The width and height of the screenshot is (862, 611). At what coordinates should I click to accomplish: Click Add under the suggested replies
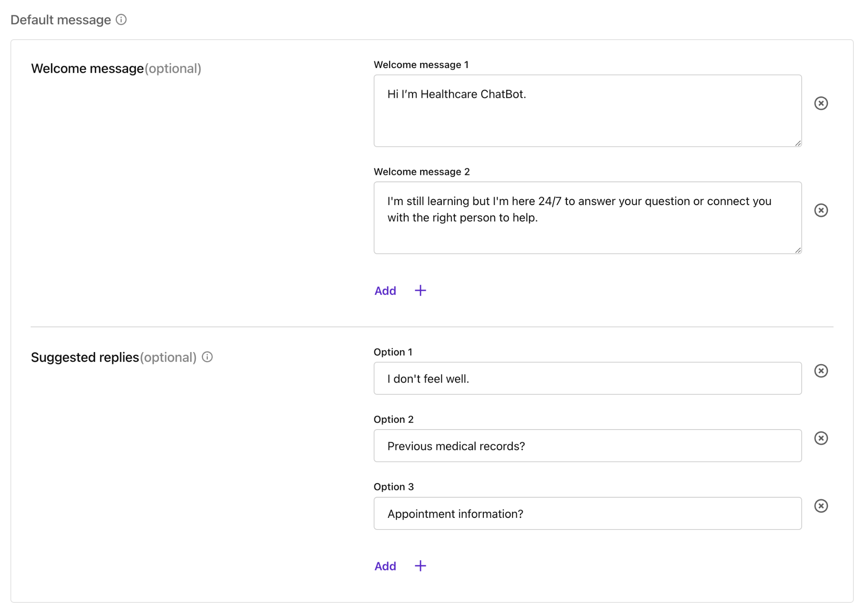coord(385,566)
